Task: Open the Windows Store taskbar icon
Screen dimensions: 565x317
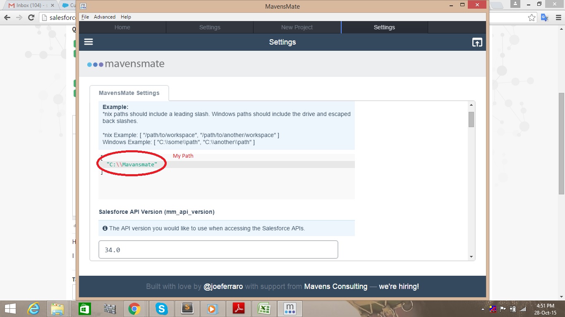Action: tap(84, 309)
